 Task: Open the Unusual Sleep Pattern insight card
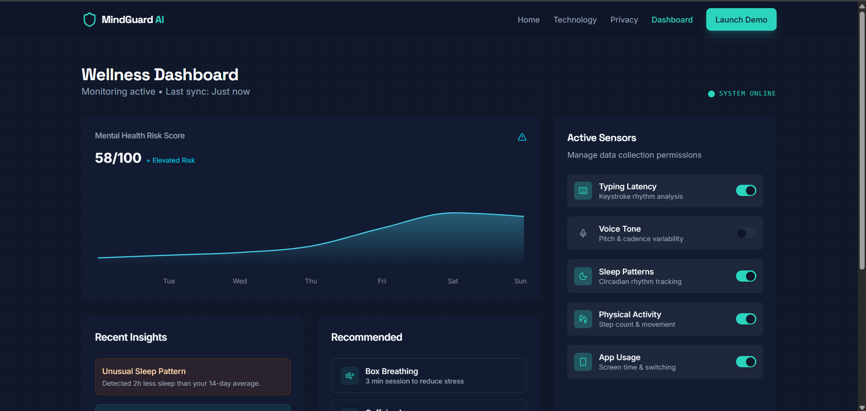(193, 377)
